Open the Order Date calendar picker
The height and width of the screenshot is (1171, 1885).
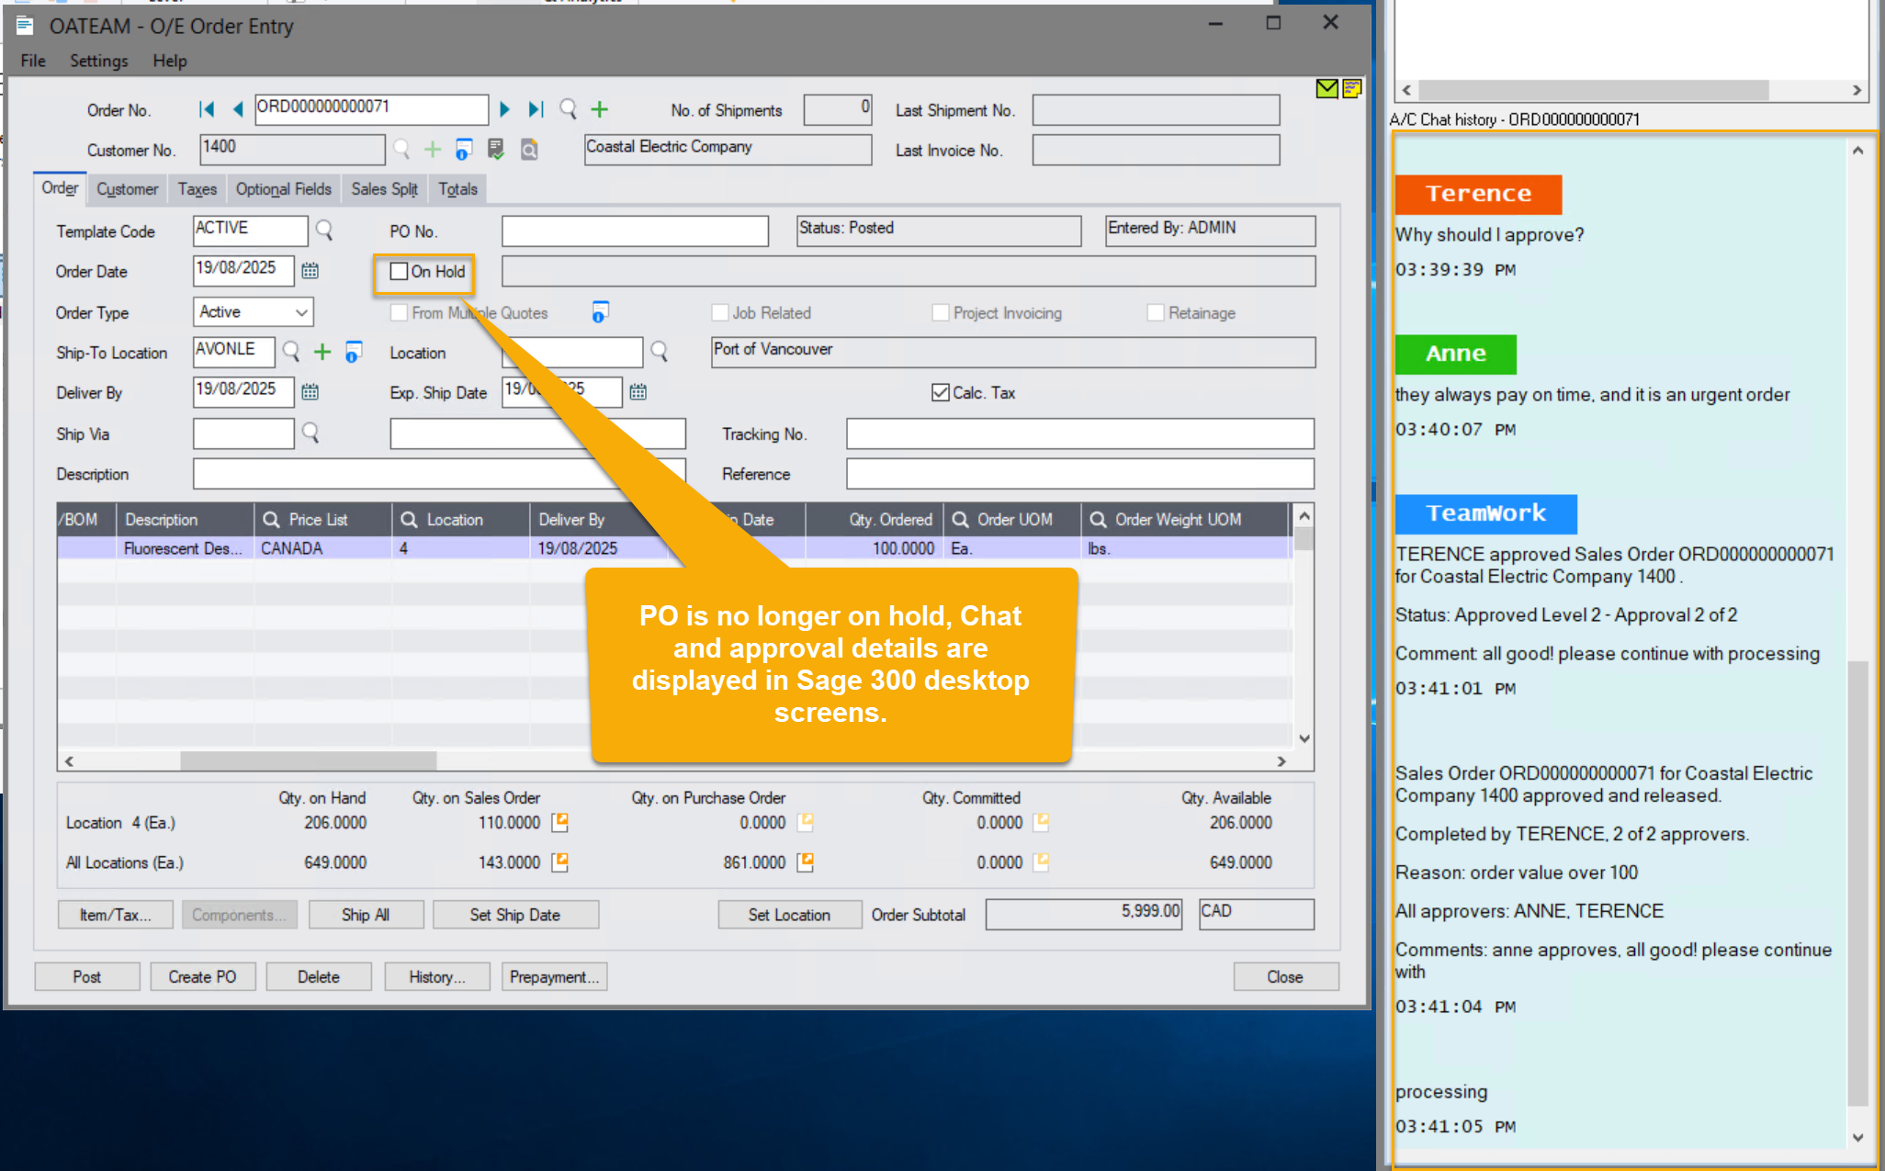310,271
